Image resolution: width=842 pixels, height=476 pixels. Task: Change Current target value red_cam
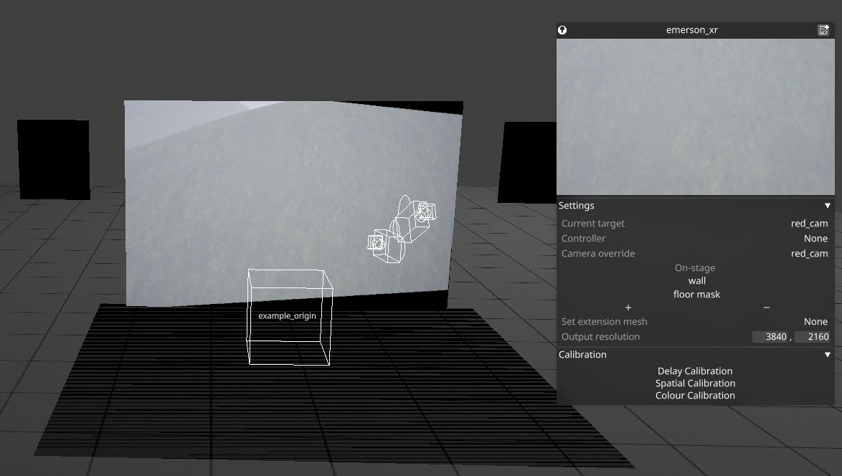click(x=809, y=223)
